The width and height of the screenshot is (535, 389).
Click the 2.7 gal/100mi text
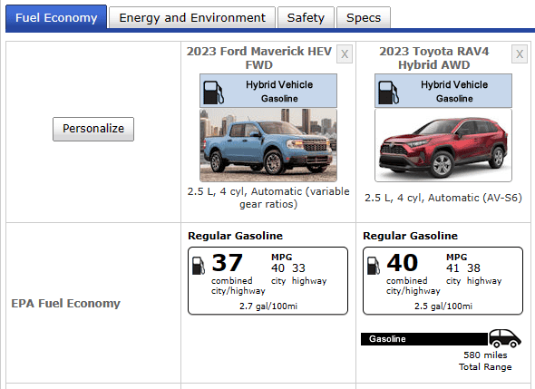coord(268,306)
